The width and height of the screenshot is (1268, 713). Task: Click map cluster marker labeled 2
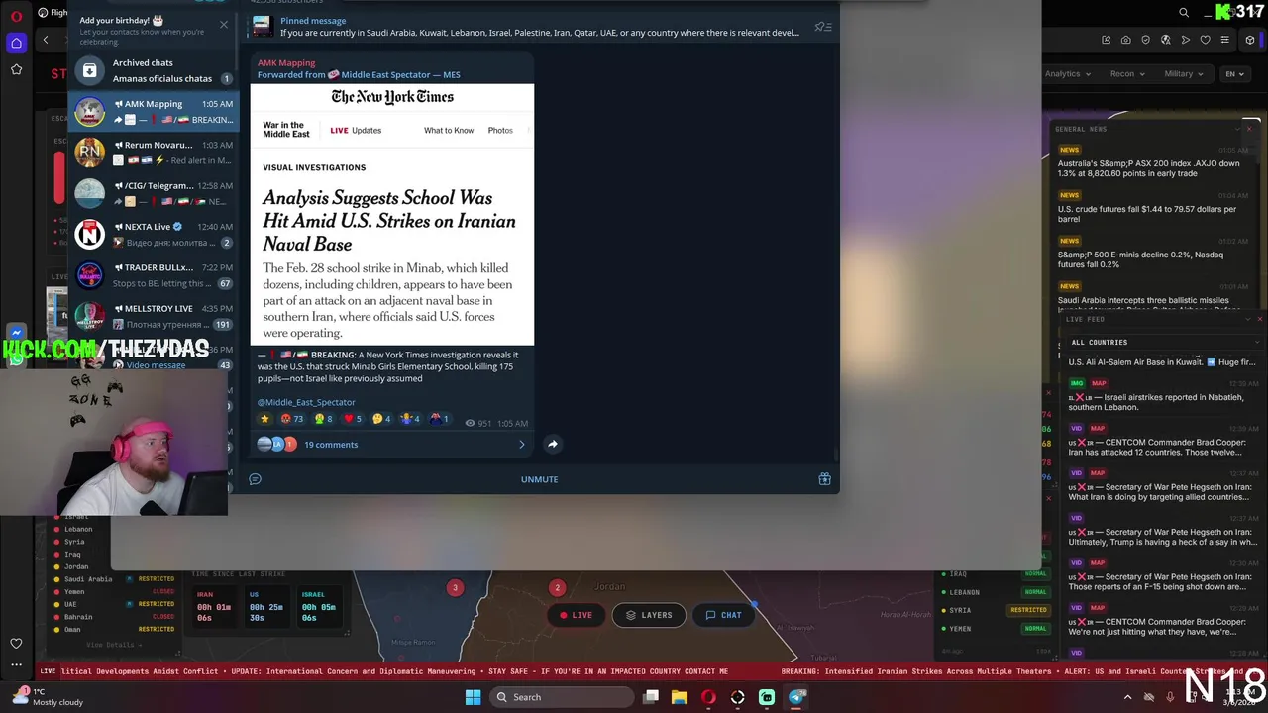[557, 588]
